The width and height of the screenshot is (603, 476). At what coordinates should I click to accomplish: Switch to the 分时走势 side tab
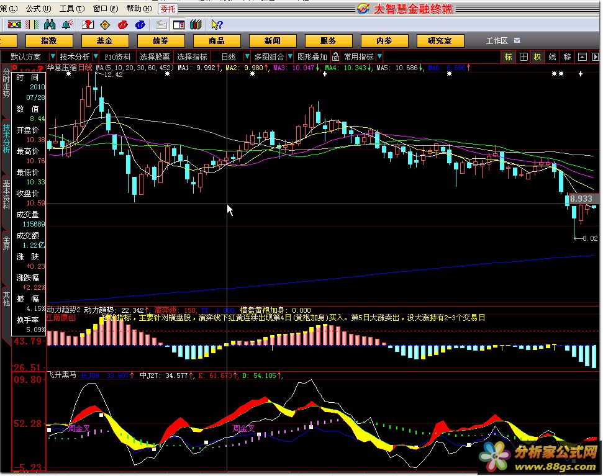click(x=6, y=82)
